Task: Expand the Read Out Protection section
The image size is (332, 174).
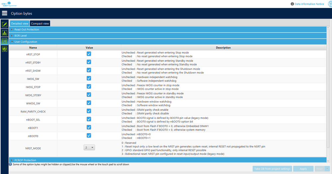Action: click(168, 30)
